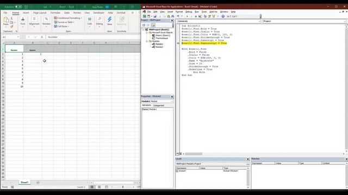Viewport: 348px width, 195px height.
Task: Open the Run menu in VBA editor
Action: pyautogui.click(x=197, y=12)
